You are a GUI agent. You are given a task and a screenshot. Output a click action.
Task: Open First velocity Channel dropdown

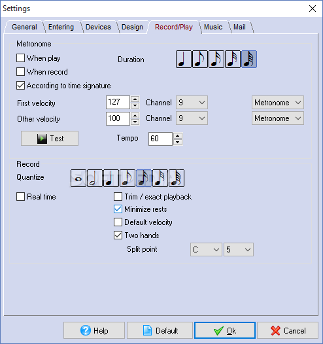tap(192, 103)
